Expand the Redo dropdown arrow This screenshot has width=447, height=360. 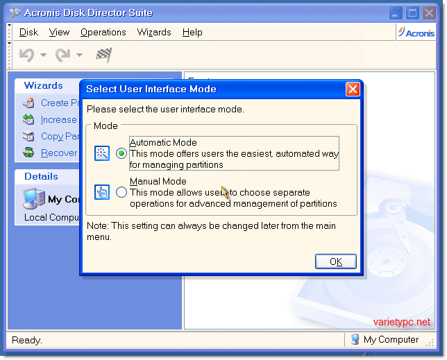[x=80, y=55]
